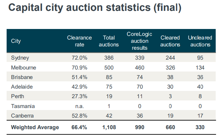Click the 'Total auctions' column header
The image size is (220, 139).
(109, 41)
